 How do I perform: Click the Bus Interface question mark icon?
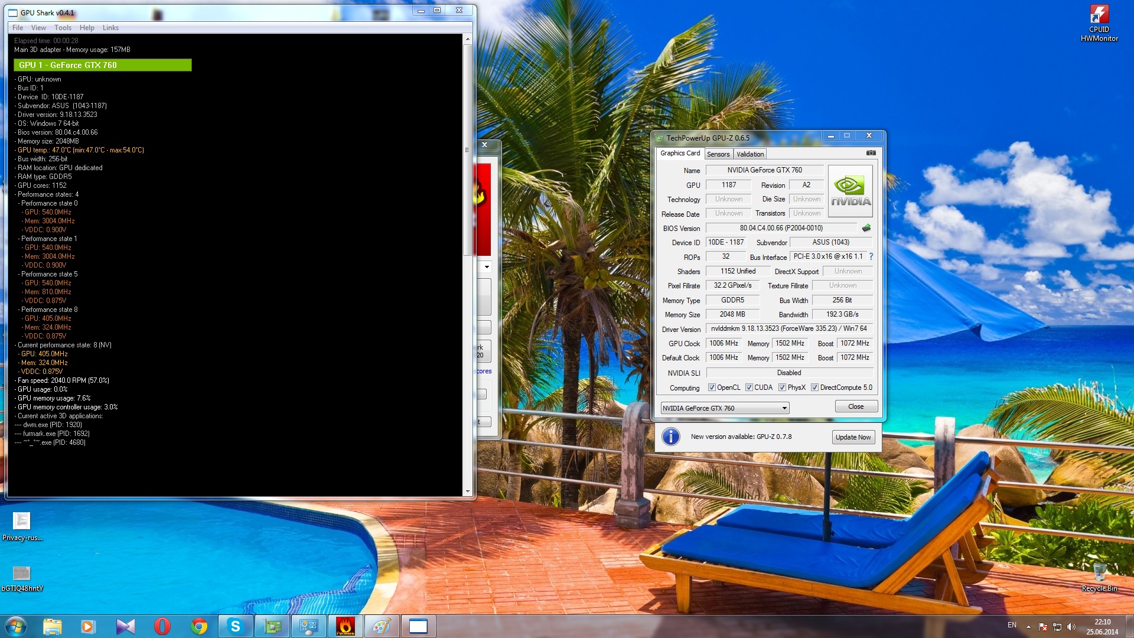point(871,256)
